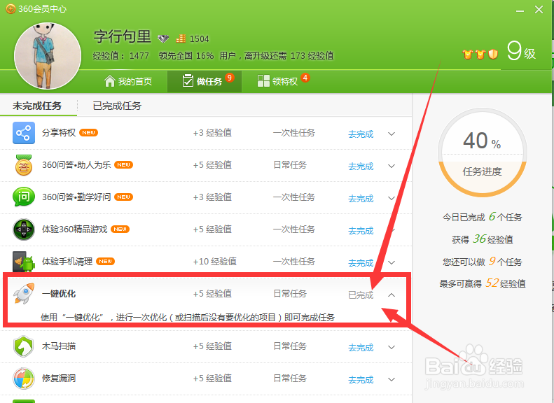This screenshot has width=554, height=403.
Task: Switch to the 做任务 tab
Action: click(205, 81)
